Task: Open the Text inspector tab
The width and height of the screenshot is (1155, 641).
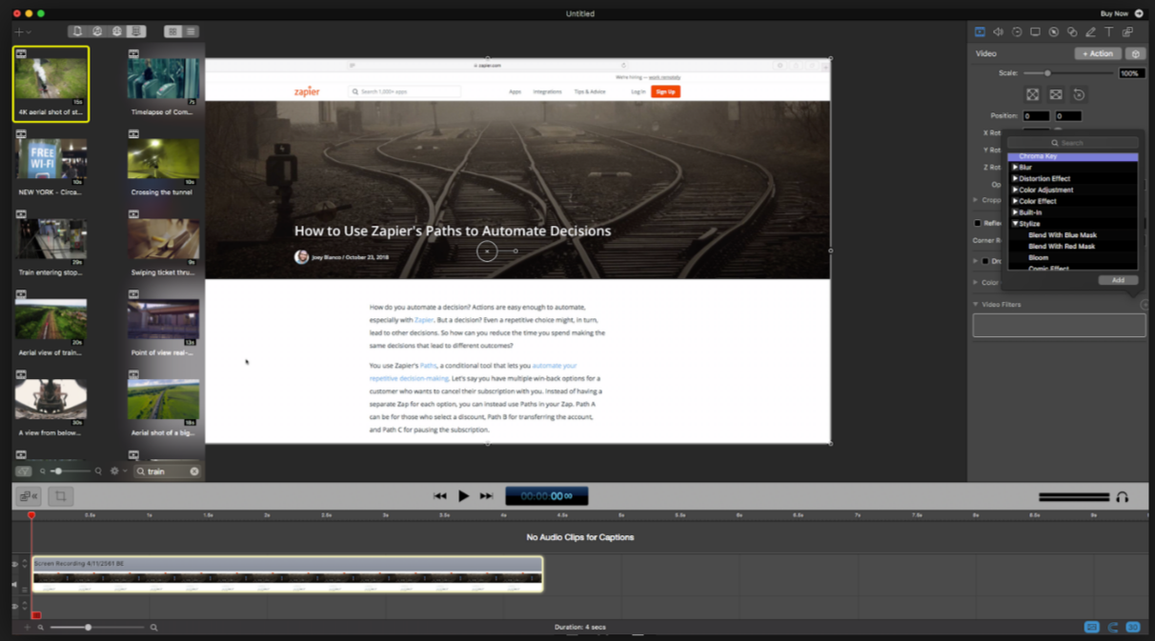Action: tap(1108, 31)
